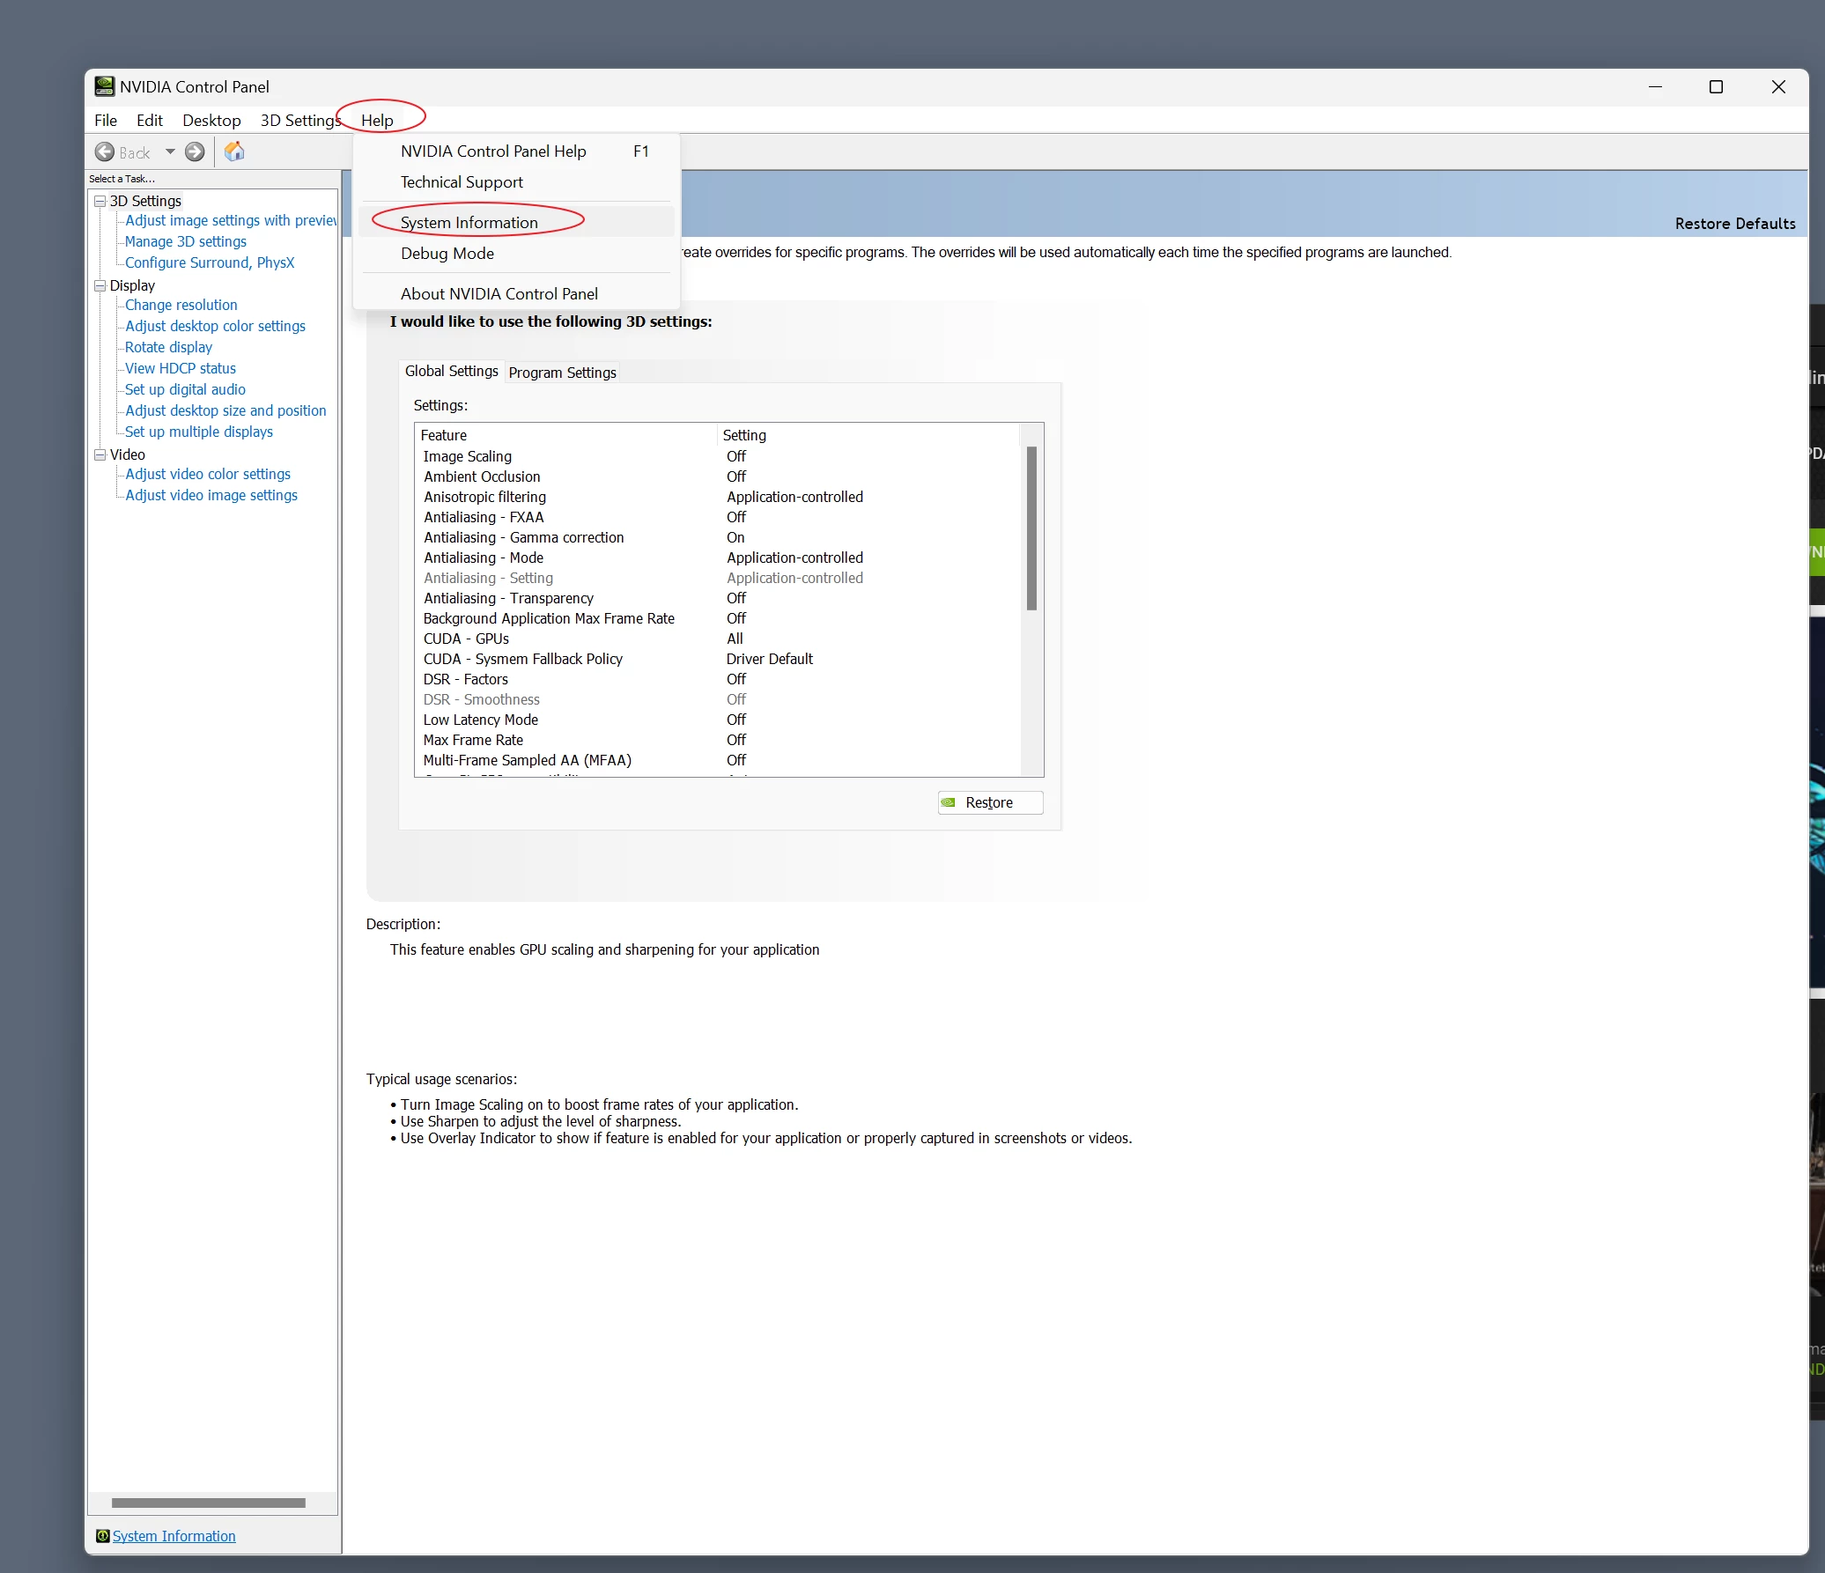Select the Low Latency Mode setting row

[480, 720]
